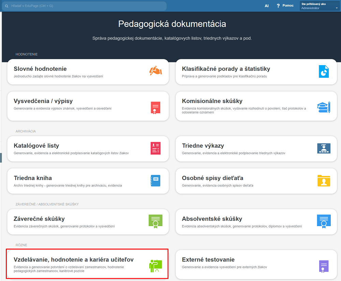Click the Triedne výkazy graduate icon
This screenshot has width=341, height=281.
(x=323, y=148)
